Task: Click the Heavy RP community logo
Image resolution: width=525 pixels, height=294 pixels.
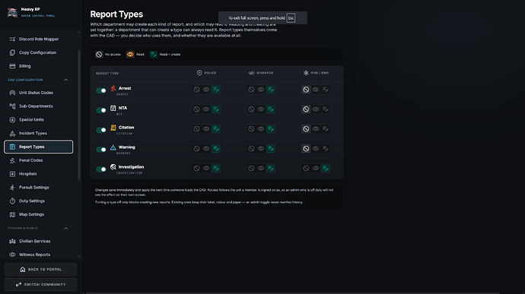Action: point(12,12)
